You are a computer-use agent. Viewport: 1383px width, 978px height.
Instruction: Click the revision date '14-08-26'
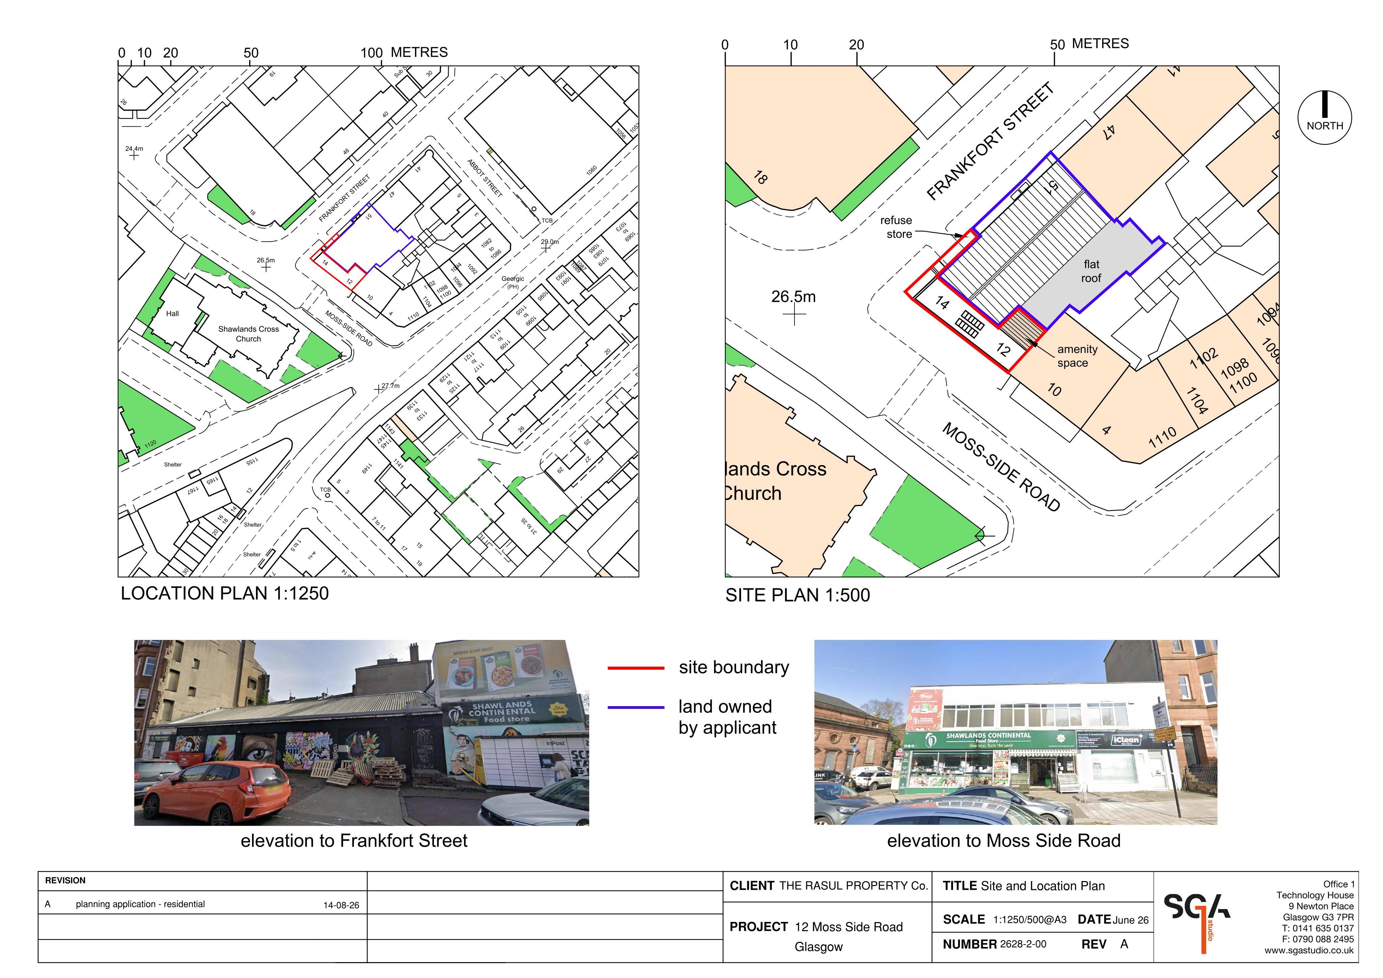point(342,905)
